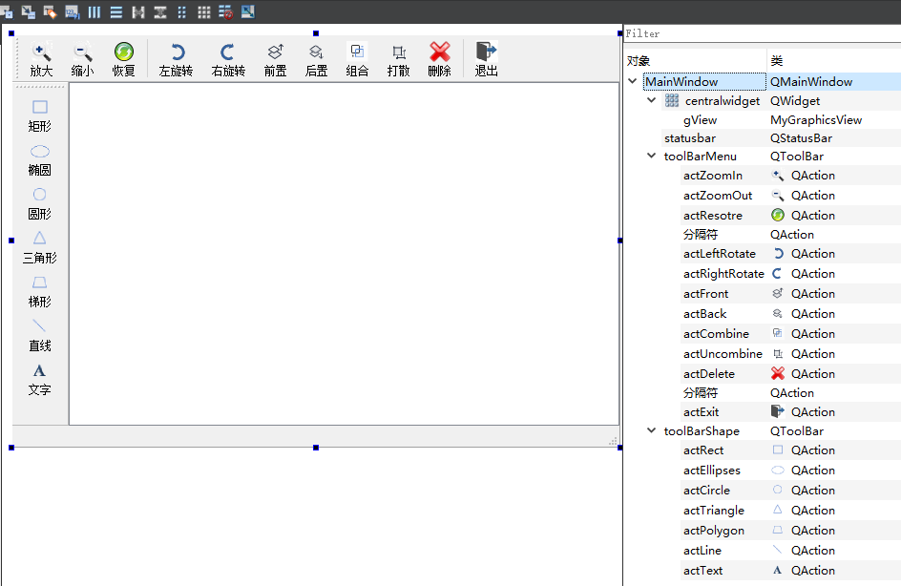
Task: Select actZoomIn in the object tree
Action: [x=708, y=175]
